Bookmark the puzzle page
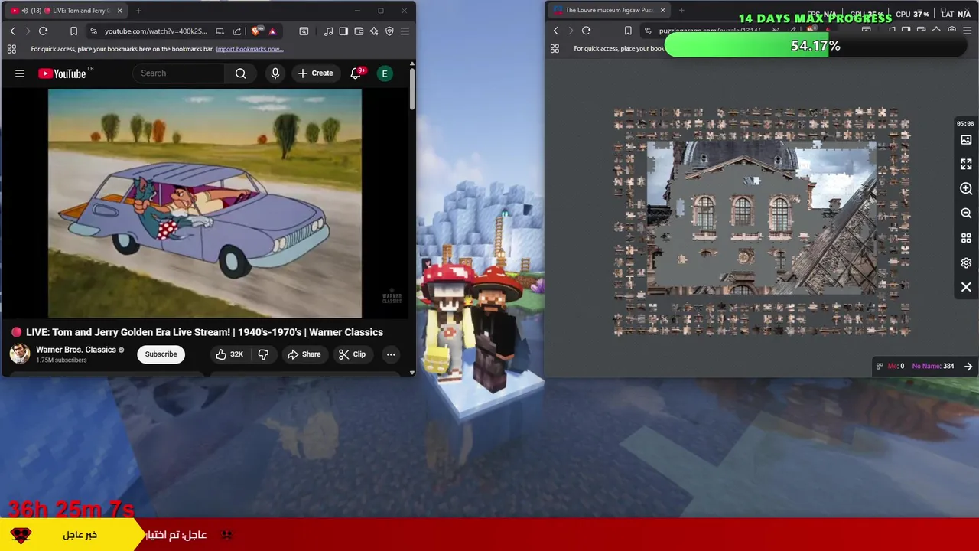979x551 pixels. [628, 31]
